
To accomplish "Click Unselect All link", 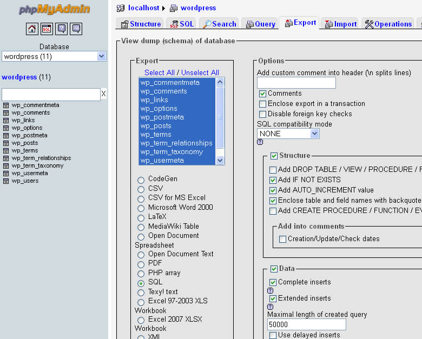I will coord(200,72).
